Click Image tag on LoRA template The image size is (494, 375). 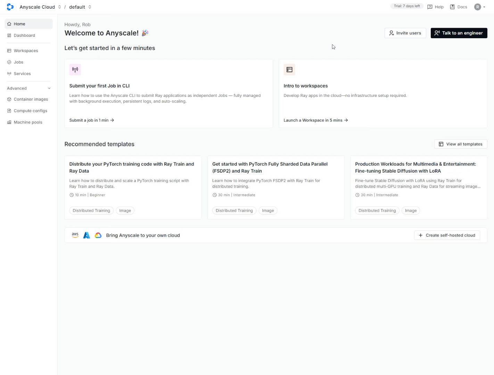click(411, 210)
